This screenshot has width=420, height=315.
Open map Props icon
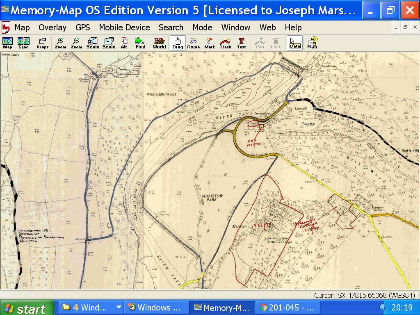pyautogui.click(x=42, y=43)
